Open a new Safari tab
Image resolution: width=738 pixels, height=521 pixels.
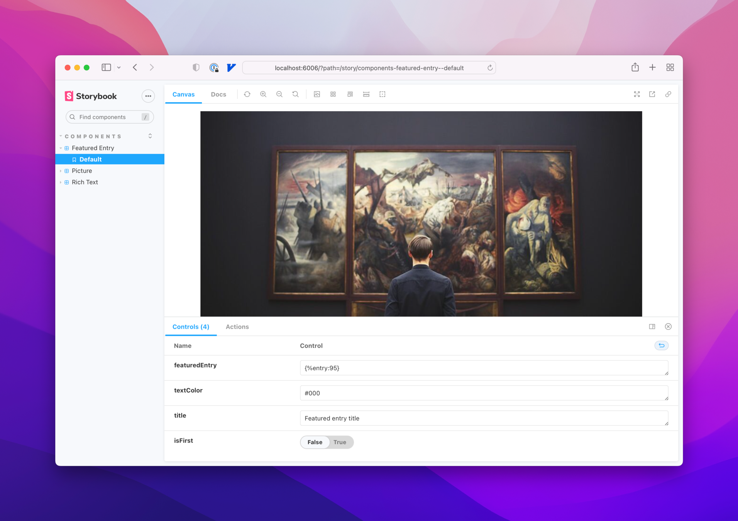(653, 68)
